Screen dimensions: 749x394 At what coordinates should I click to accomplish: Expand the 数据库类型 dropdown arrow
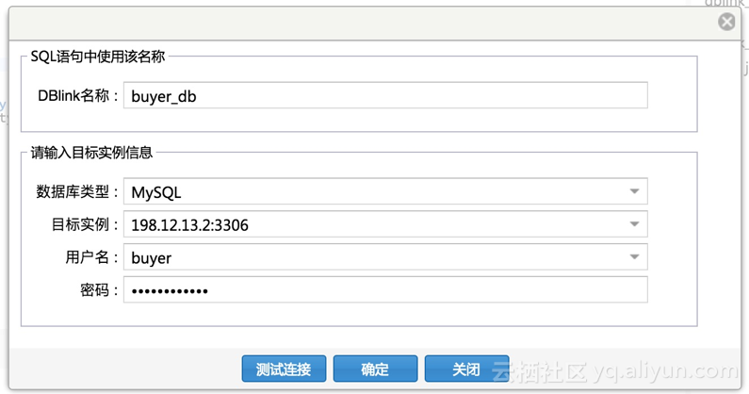(x=634, y=191)
